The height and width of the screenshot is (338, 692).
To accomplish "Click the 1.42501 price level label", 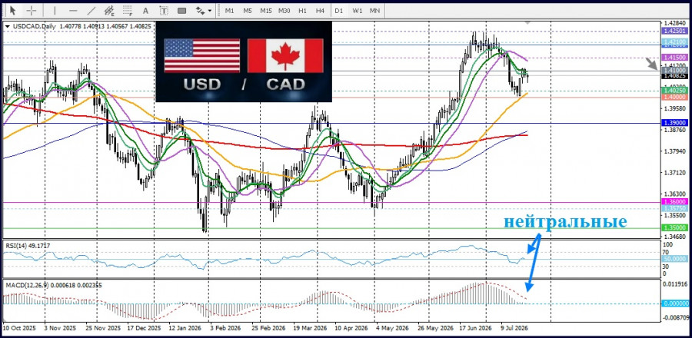I will point(675,31).
